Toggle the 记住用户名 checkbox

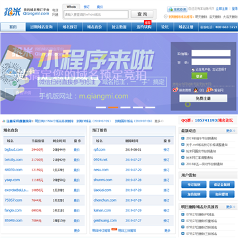193,70
